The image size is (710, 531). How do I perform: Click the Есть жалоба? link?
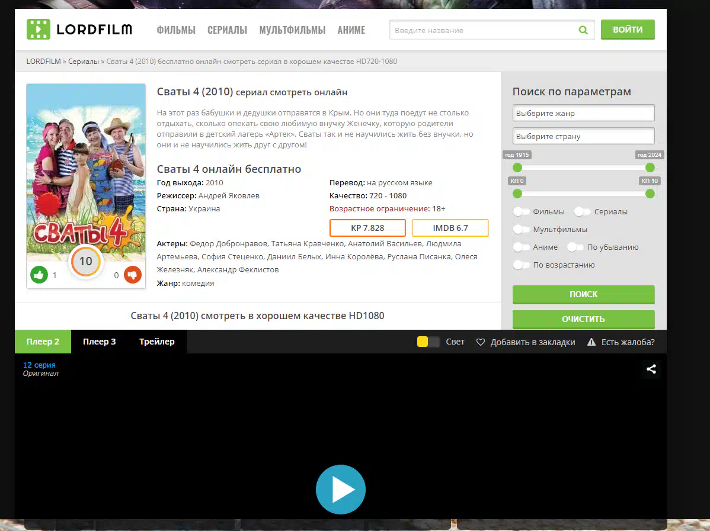(x=628, y=342)
